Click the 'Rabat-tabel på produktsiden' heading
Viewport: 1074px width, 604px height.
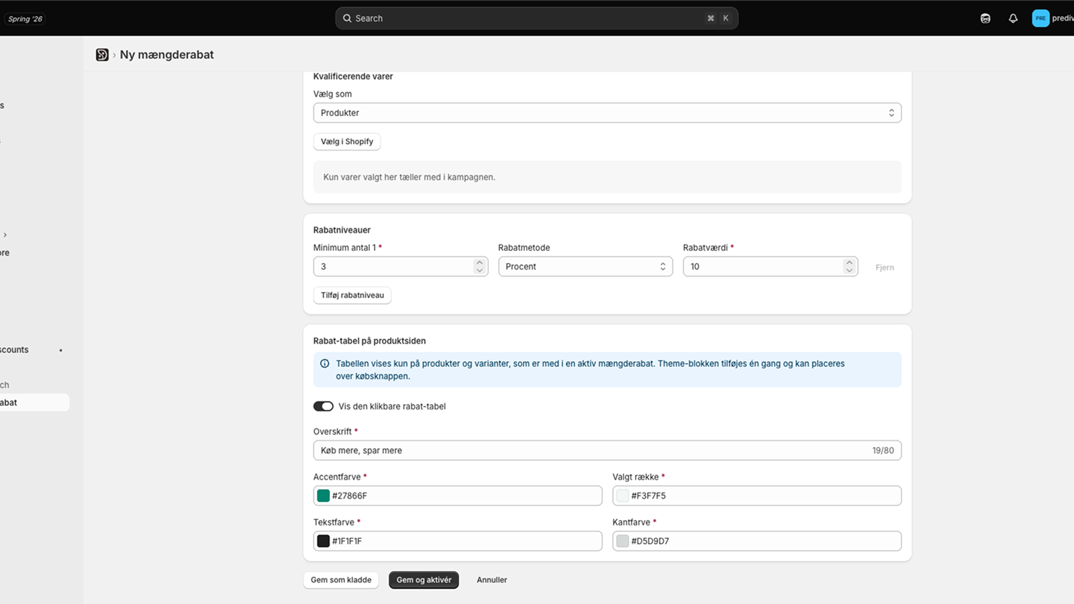click(369, 341)
